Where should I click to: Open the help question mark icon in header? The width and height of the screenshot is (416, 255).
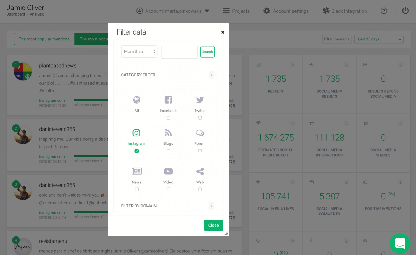[384, 11]
